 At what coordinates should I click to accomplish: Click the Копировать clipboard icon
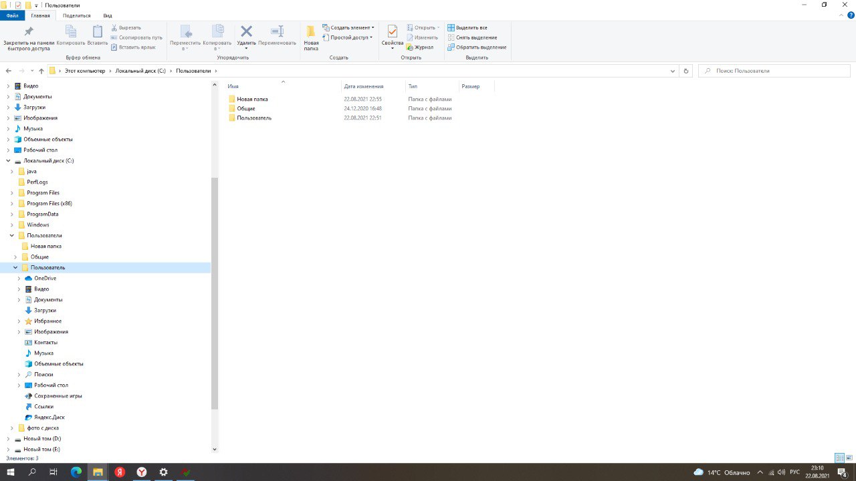pos(71,31)
